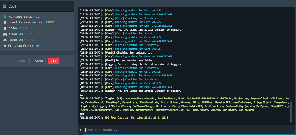
Task: Click the upload arrow traffic icon
Action: [10, 46]
